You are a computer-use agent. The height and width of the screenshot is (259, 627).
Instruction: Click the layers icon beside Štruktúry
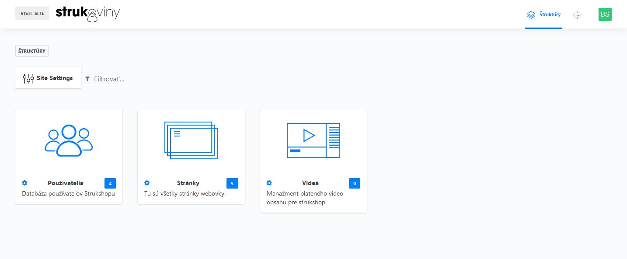click(x=531, y=15)
